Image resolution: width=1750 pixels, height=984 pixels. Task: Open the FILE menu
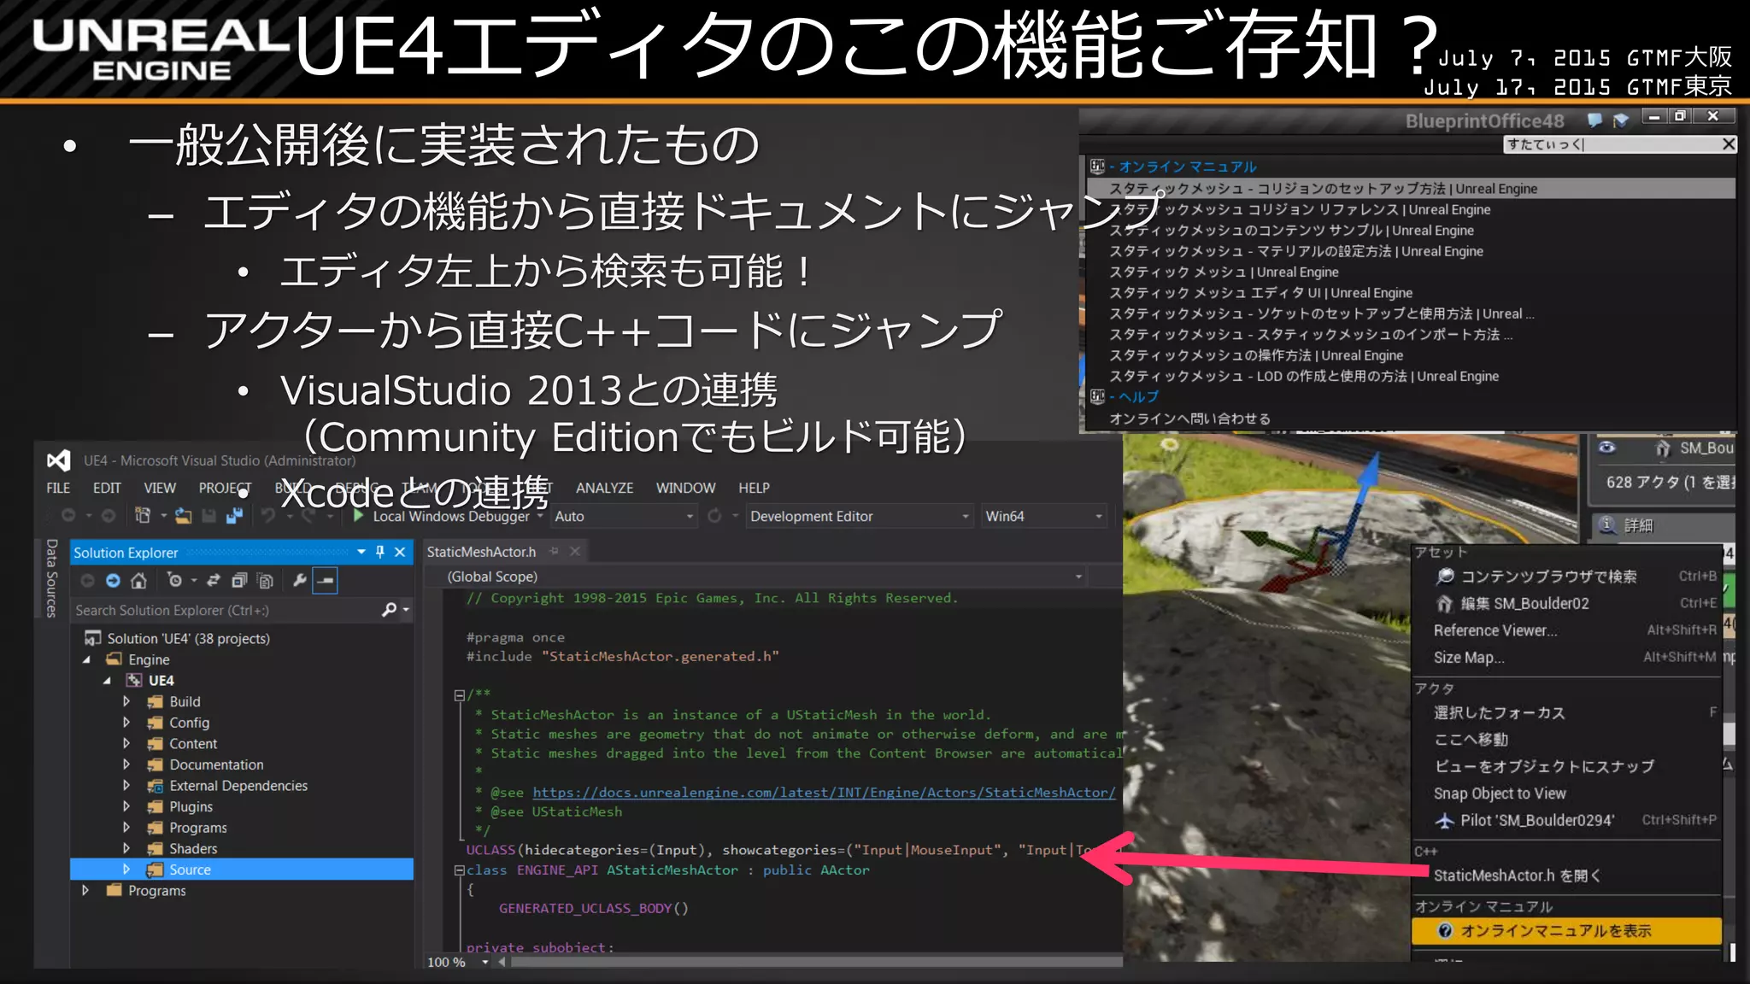click(x=58, y=488)
